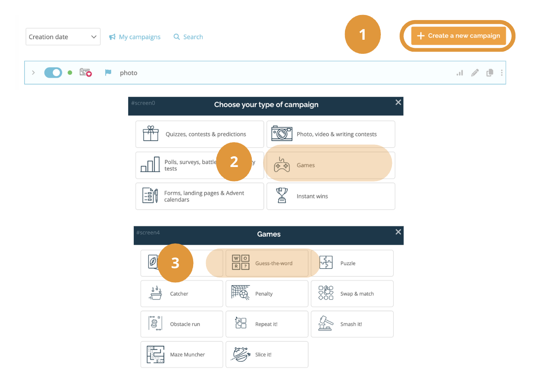Image resolution: width=536 pixels, height=375 pixels.
Task: Expand the photo campaign row chevron
Action: point(33,73)
